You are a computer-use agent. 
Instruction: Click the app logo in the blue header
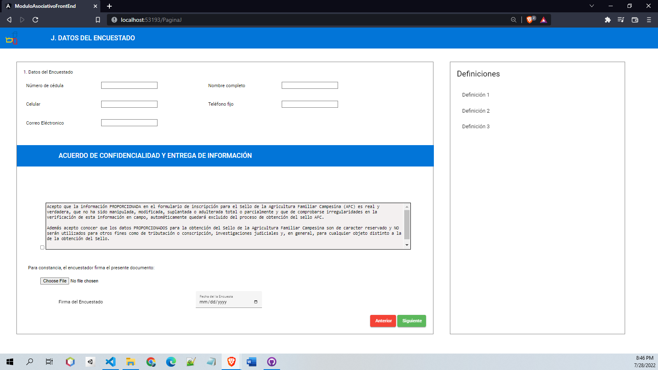12,38
